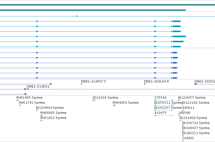Click the small arrow glyph under DME1-003L04.R
215x142 pixels.
[145, 84]
